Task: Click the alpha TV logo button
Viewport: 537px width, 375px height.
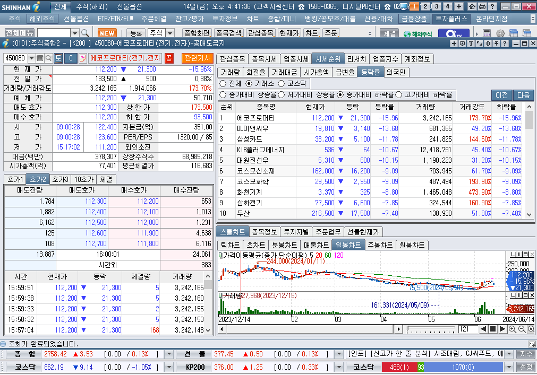Action: pos(454,33)
